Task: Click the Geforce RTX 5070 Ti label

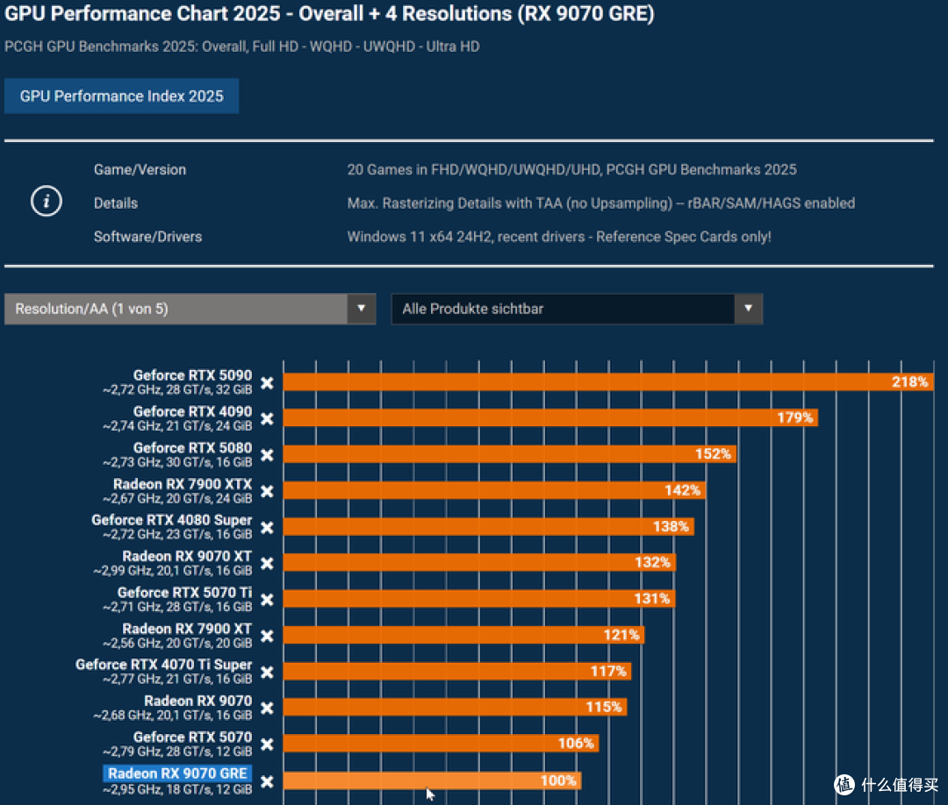Action: pyautogui.click(x=184, y=592)
